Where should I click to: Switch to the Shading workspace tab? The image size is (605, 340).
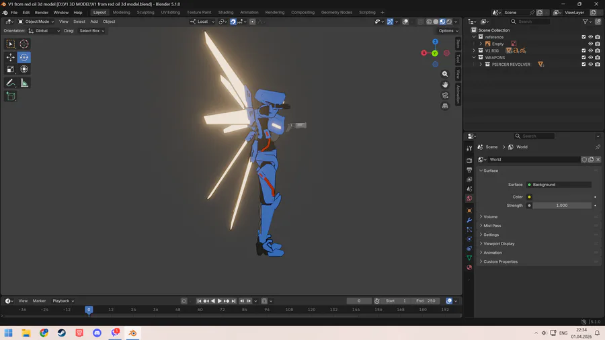pyautogui.click(x=226, y=12)
